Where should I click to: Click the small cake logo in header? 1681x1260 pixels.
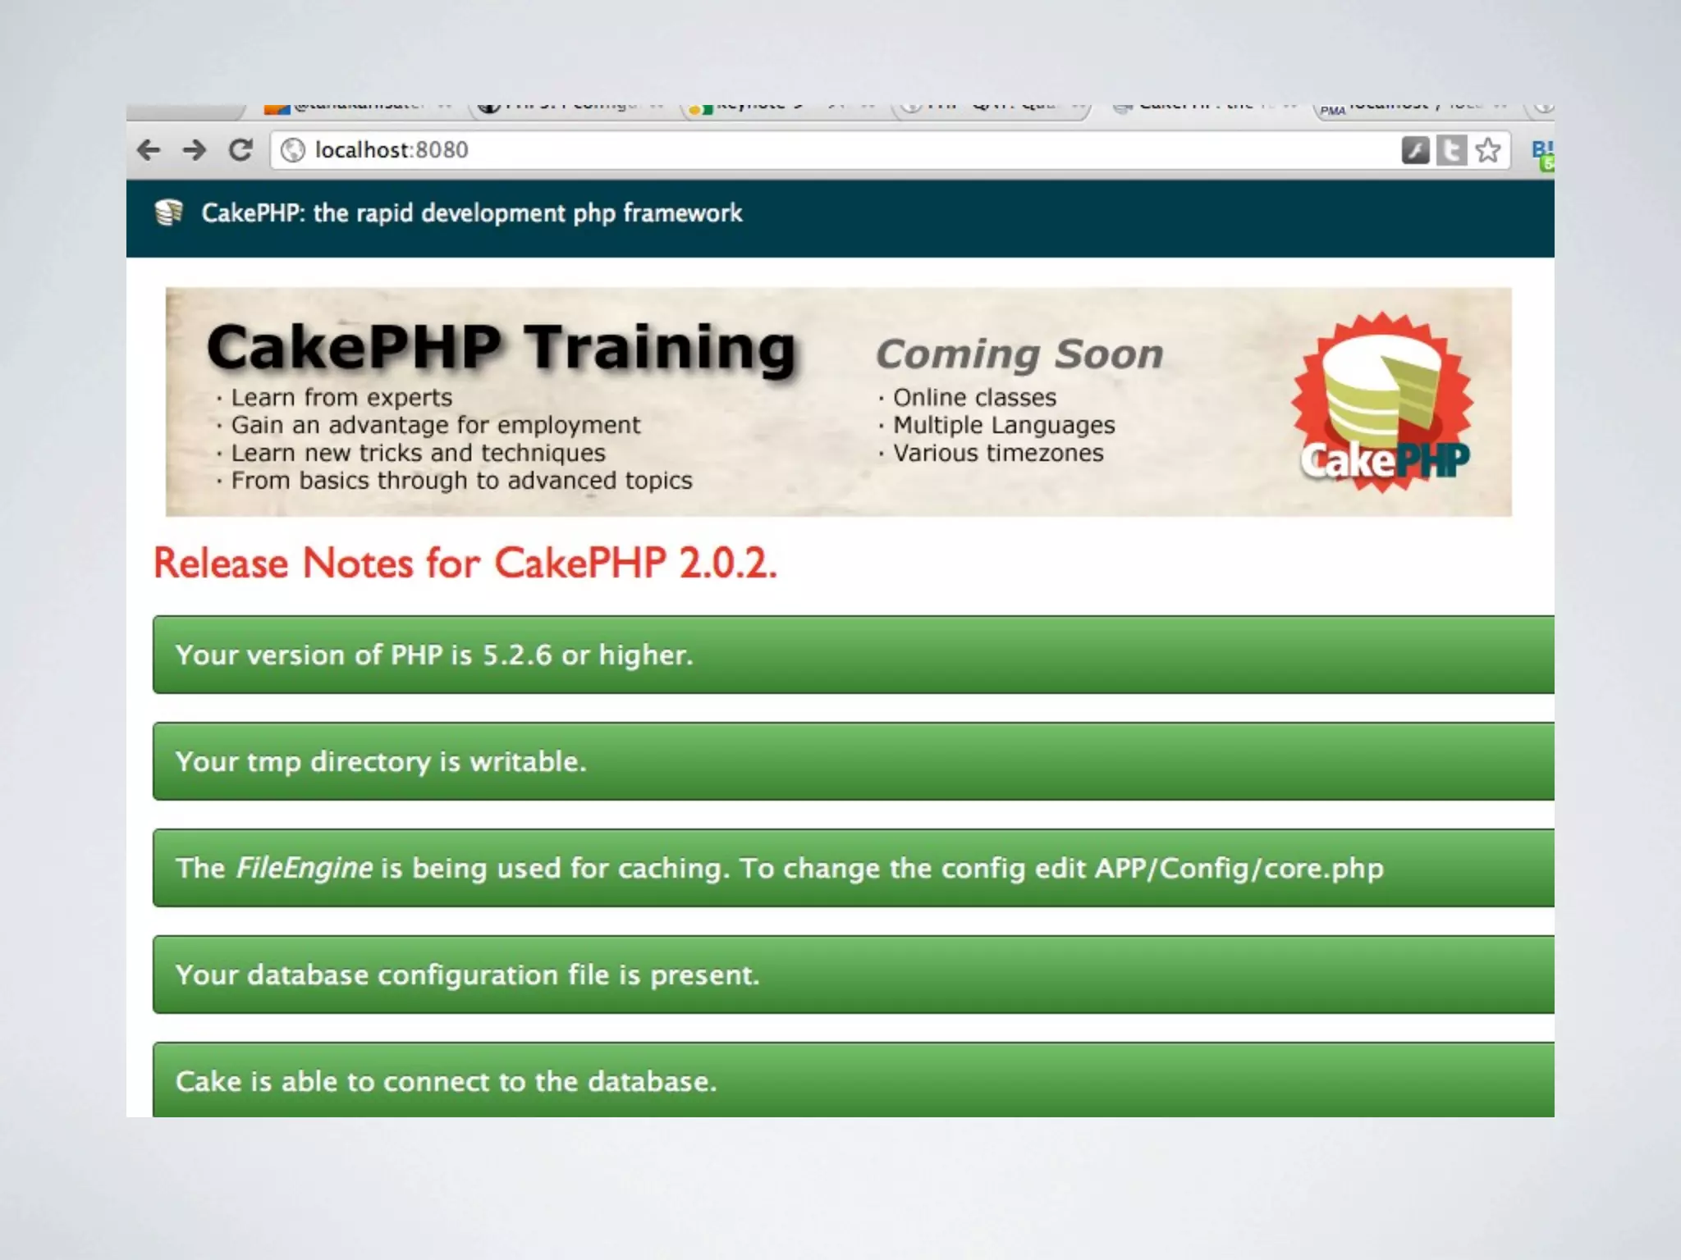169,213
